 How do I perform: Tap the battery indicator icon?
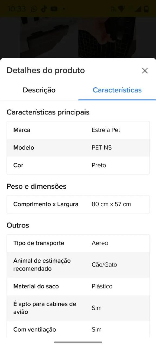(146, 9)
